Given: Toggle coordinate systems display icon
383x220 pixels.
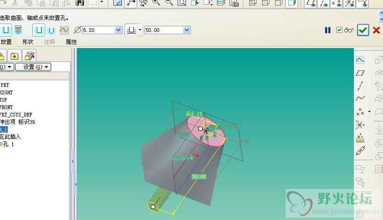Looking at the screenshot, I should [x=349, y=3].
